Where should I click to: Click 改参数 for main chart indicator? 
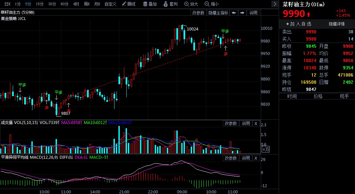click(198, 13)
